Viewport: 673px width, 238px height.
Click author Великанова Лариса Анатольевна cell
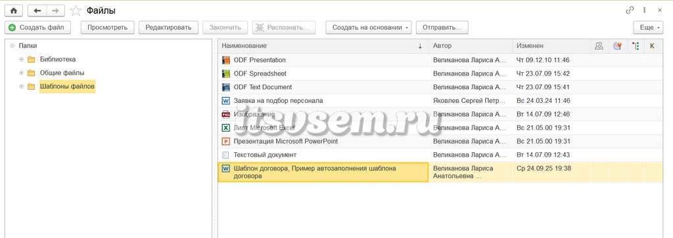[x=471, y=172]
